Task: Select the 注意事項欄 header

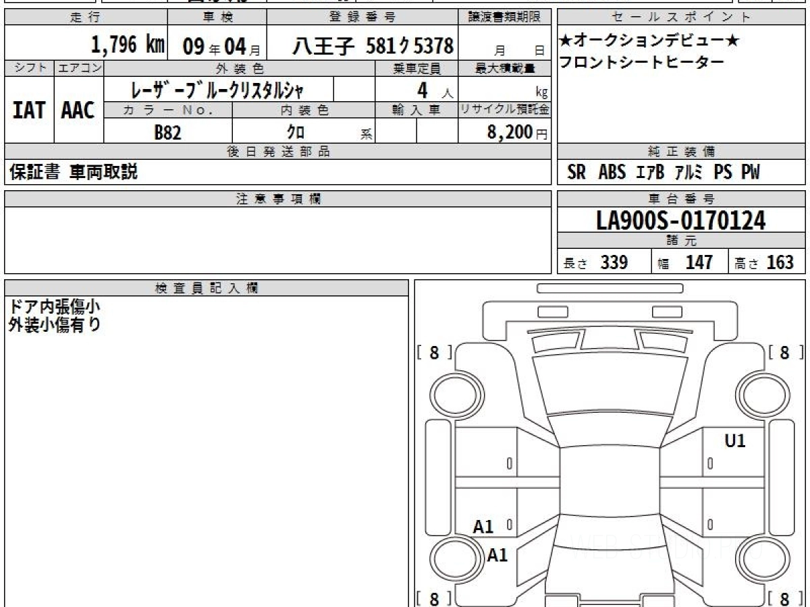Action: point(277,199)
